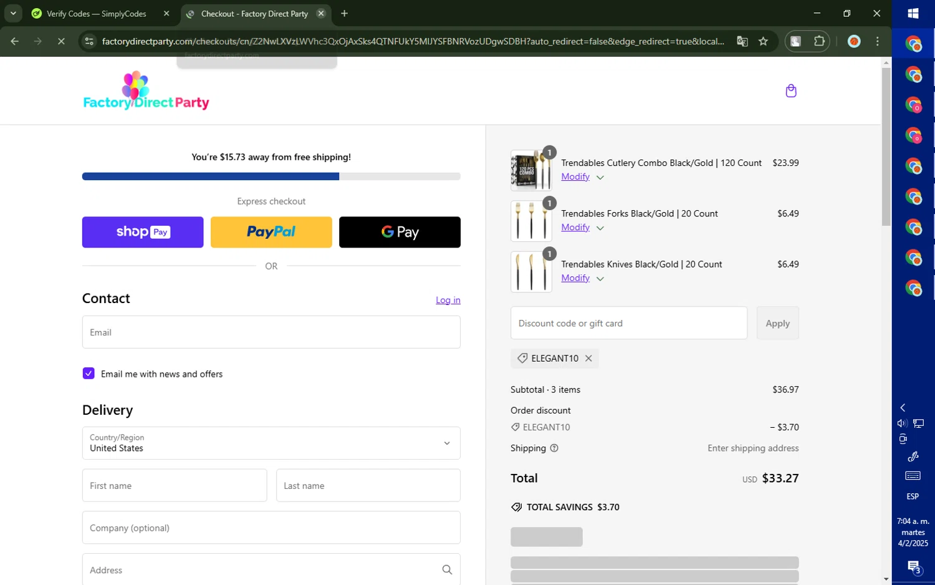This screenshot has width=935, height=585.
Task: Open the tab search dropdown arrow
Action: 13,13
